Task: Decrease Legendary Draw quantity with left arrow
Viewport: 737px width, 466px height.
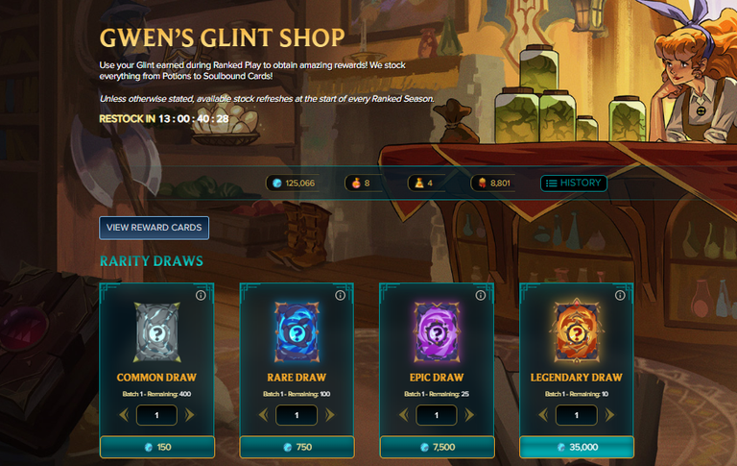Action: (x=543, y=415)
